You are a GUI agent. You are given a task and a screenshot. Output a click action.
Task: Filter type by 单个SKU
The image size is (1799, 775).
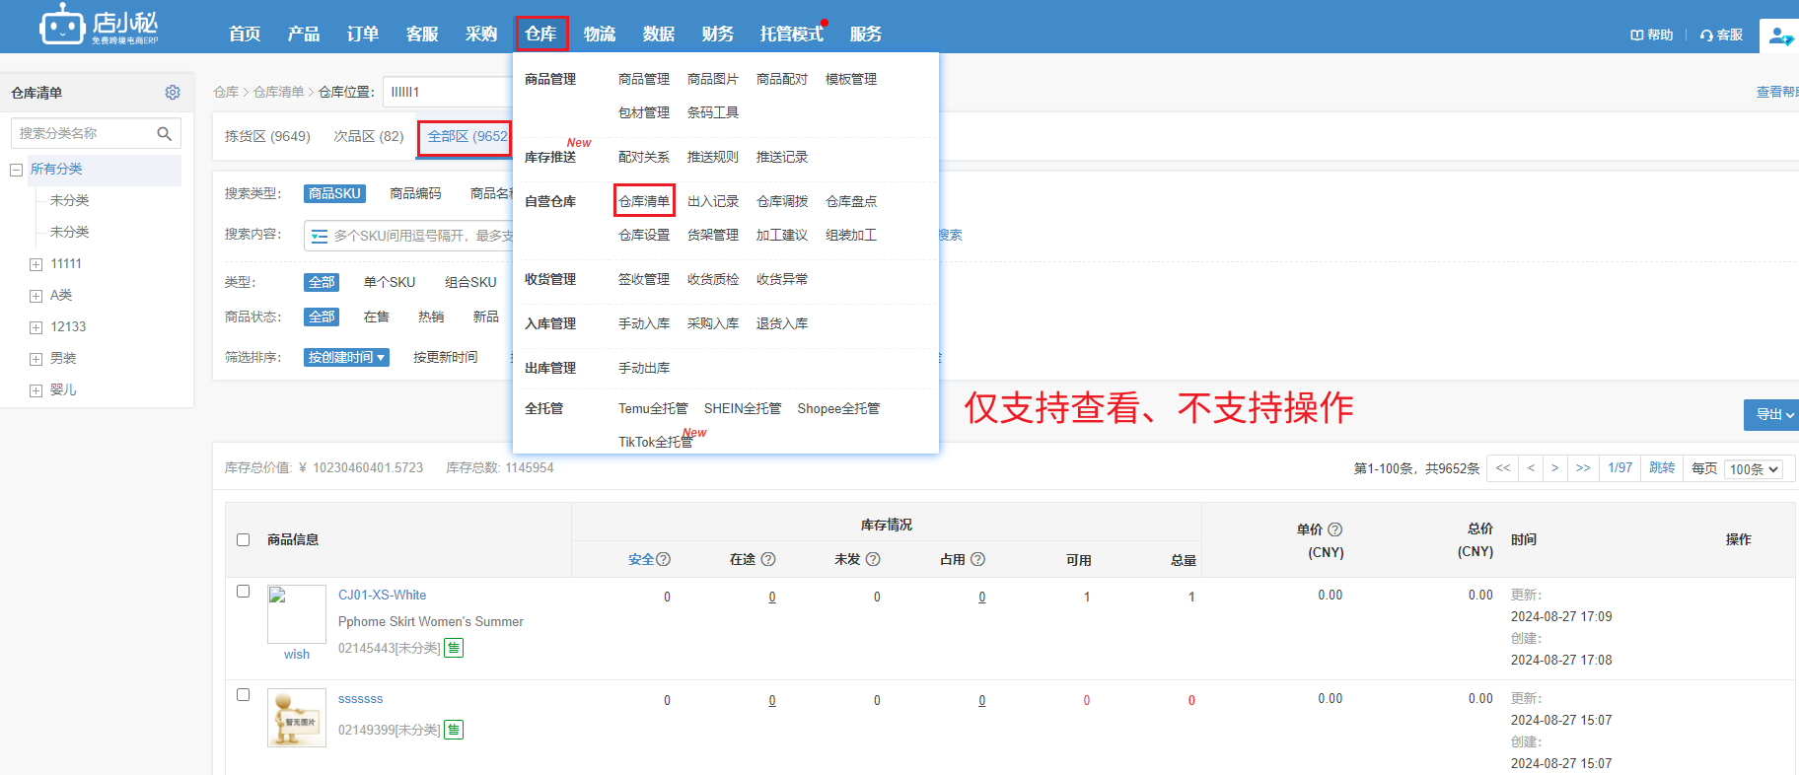pos(390,282)
